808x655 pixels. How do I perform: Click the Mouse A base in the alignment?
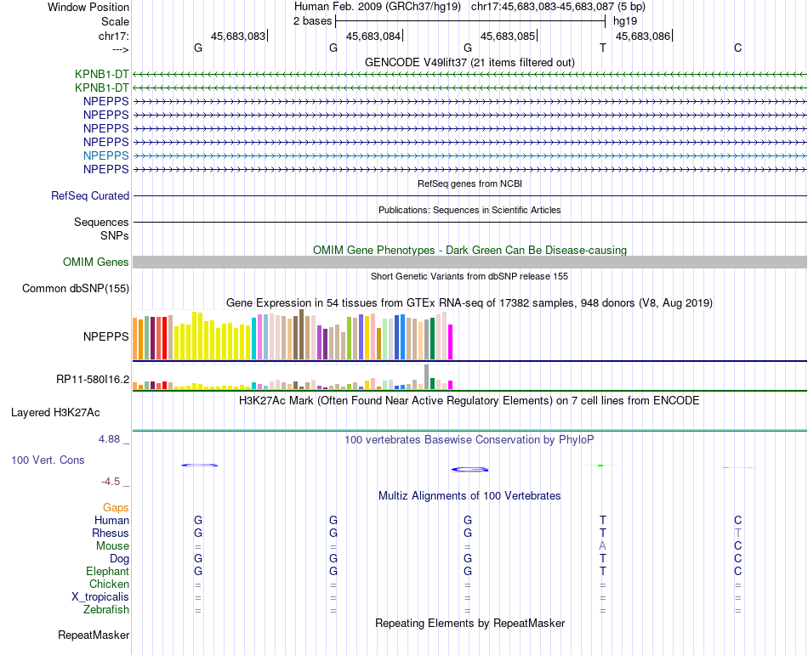602,546
